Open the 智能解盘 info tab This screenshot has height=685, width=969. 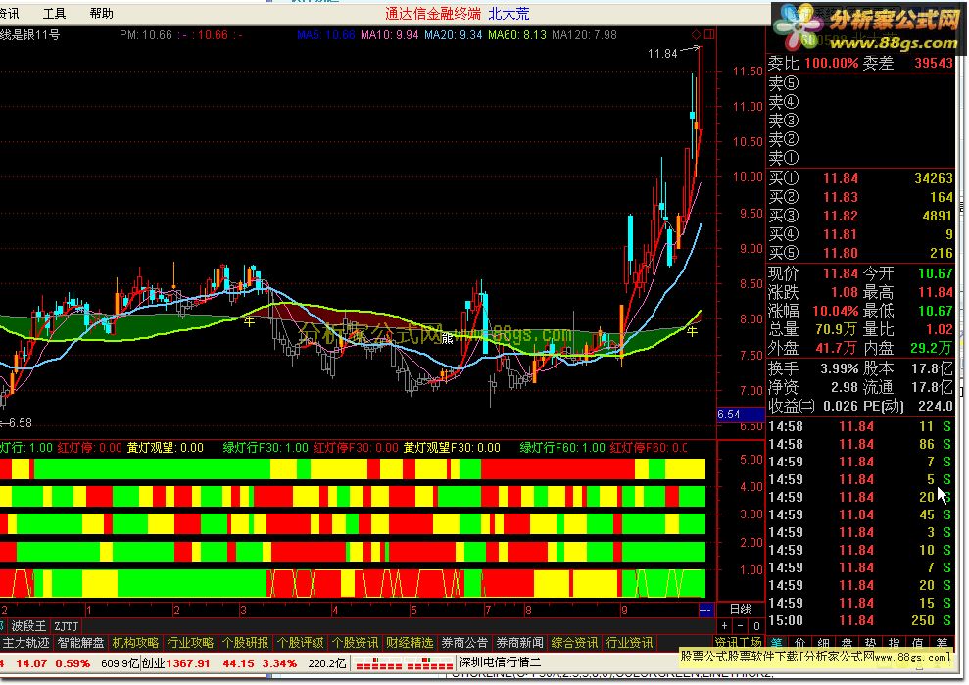(80, 643)
